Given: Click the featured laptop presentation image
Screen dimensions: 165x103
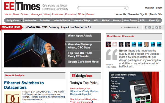Looking at the screenshot, I should [35, 50].
